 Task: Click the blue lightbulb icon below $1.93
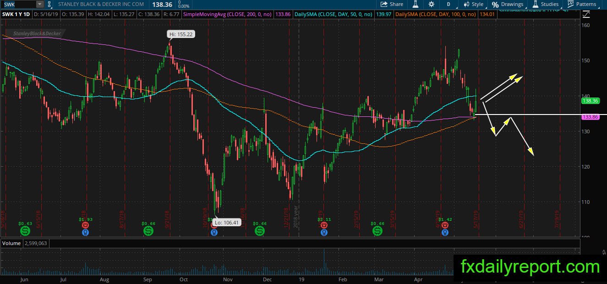pos(85,233)
